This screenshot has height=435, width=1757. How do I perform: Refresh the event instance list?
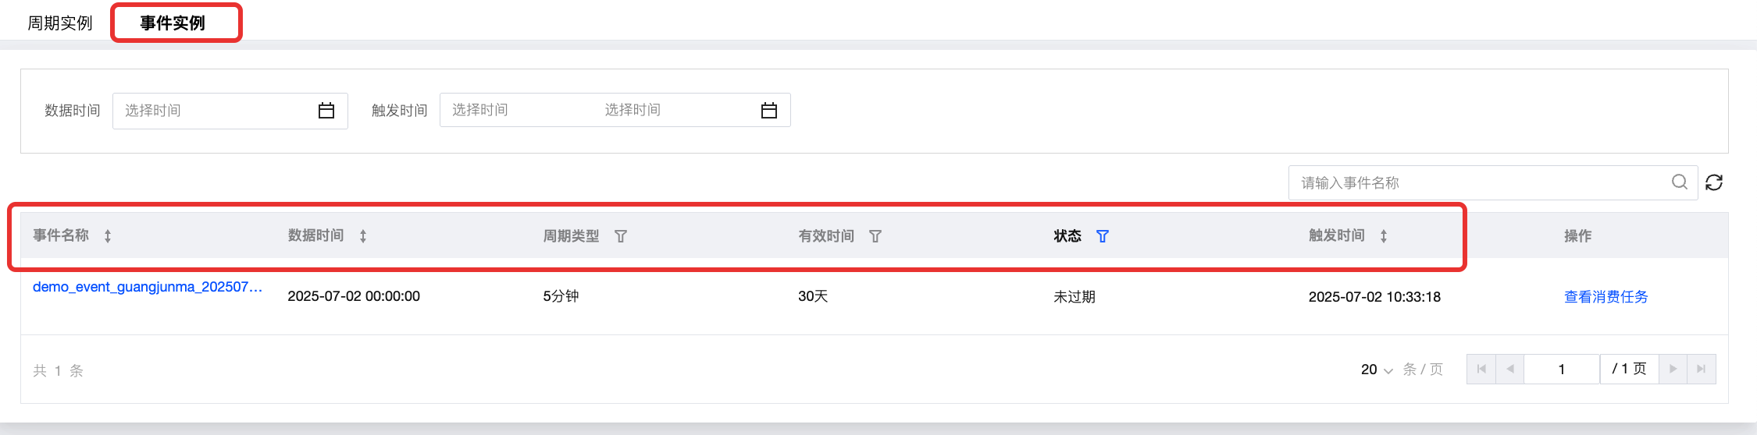pyautogui.click(x=1714, y=182)
